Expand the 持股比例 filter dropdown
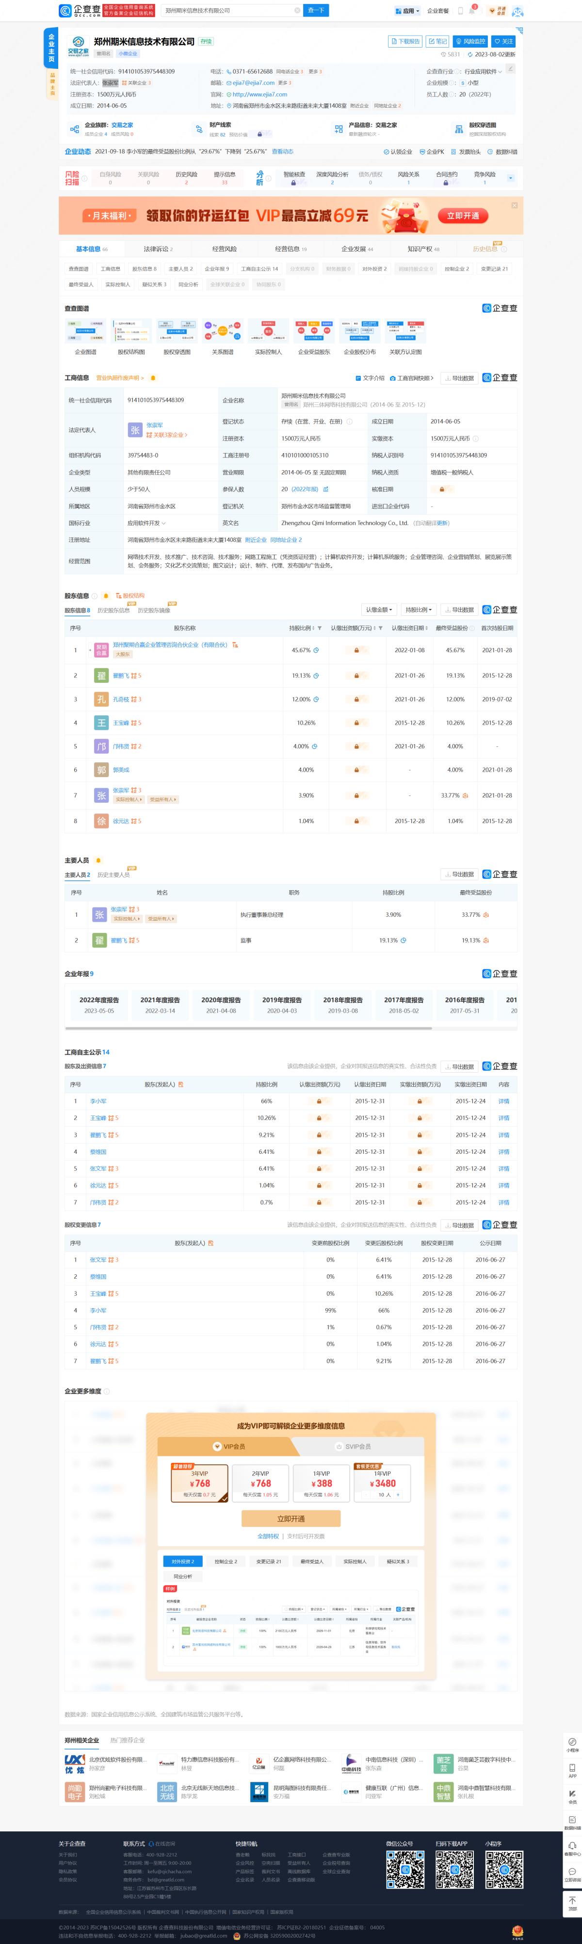 [x=418, y=610]
